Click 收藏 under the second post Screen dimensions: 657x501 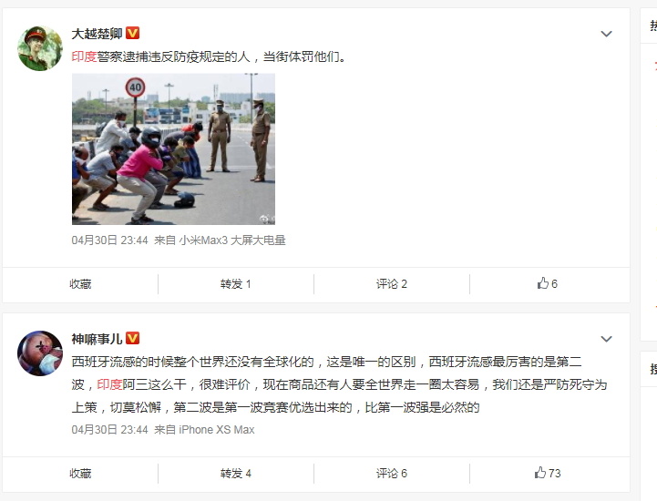pyautogui.click(x=80, y=474)
